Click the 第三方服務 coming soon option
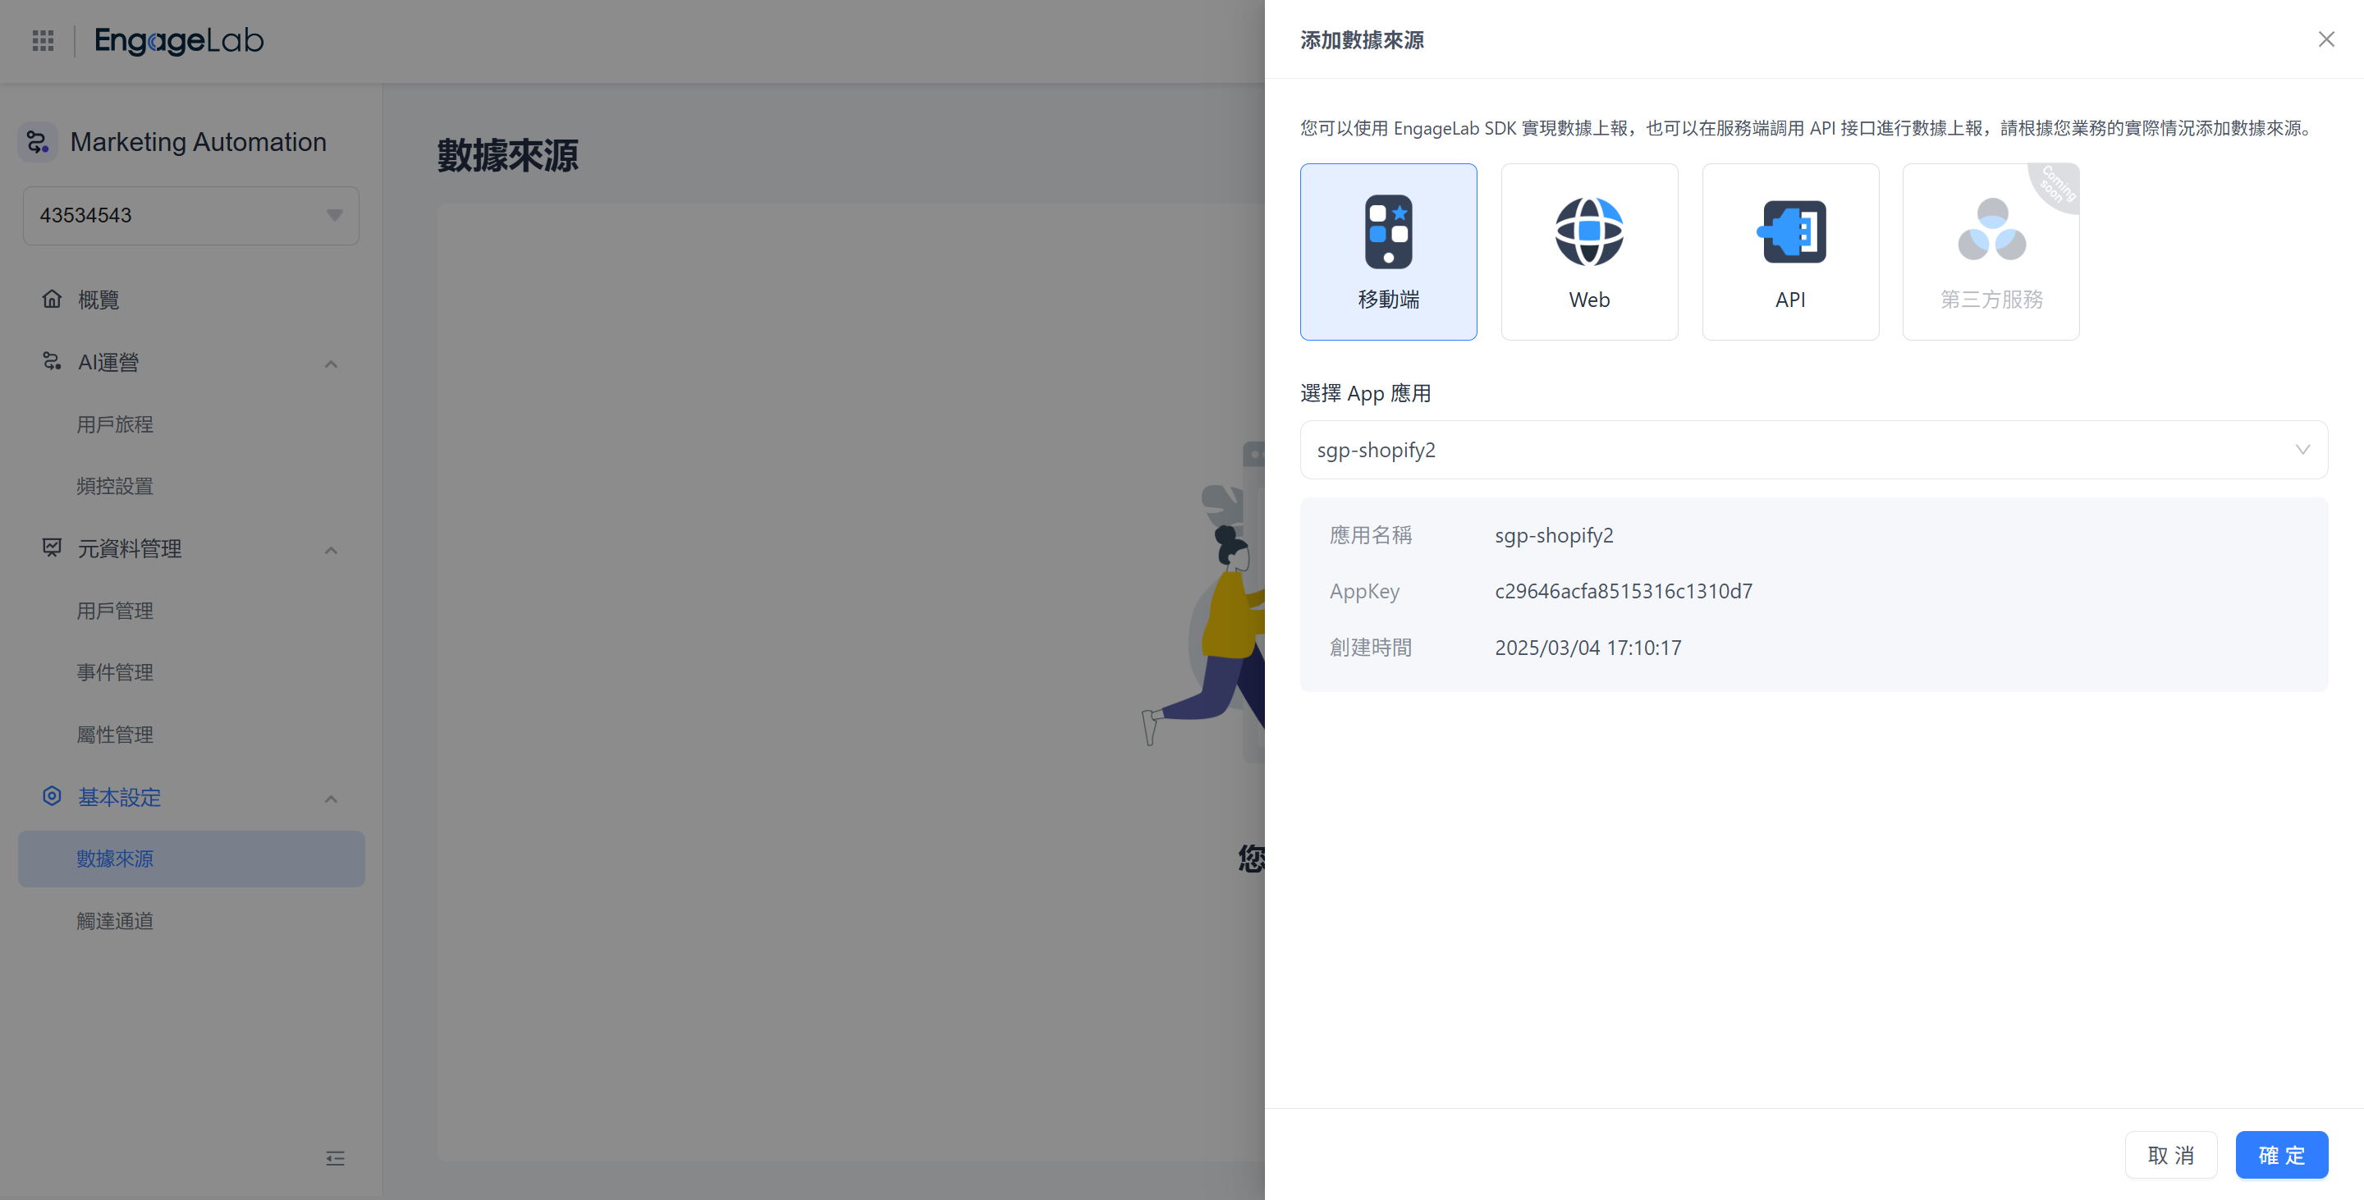The height and width of the screenshot is (1200, 2364). 1990,250
